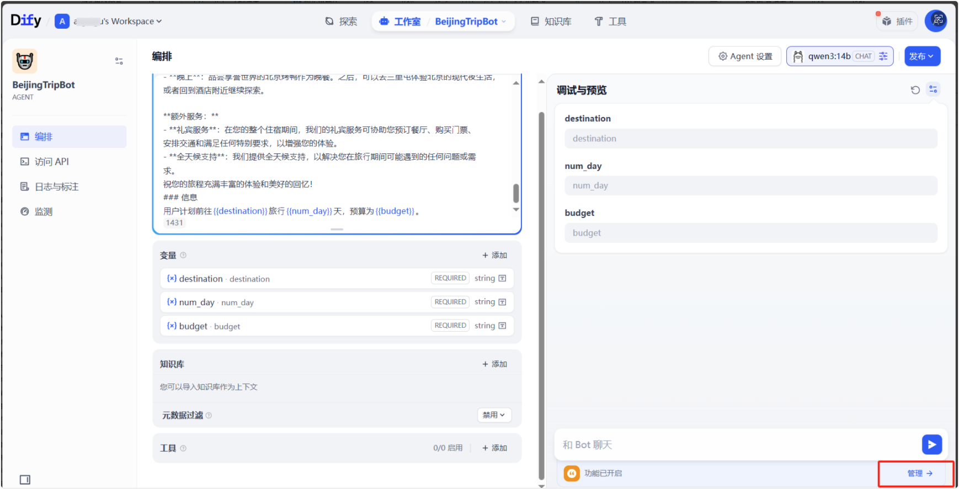The image size is (959, 489).
Task: Click the prompt editor resize handle
Action: [x=337, y=229]
